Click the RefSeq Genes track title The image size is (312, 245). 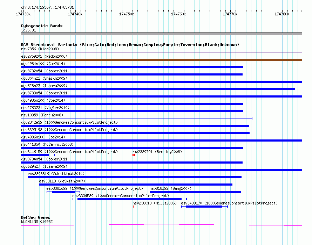pos(35,217)
